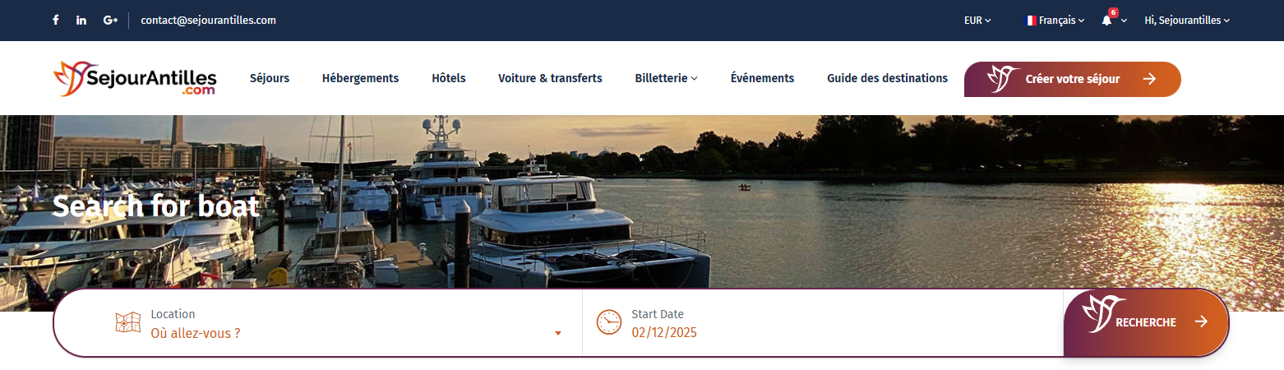Viewport: 1284px width, 370px height.
Task: Click the contact@sejourantilles.com email link
Action: tap(209, 20)
